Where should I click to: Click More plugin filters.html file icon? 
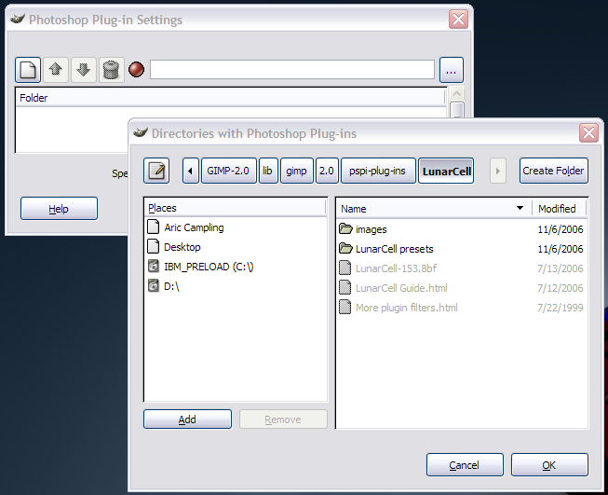click(x=345, y=307)
